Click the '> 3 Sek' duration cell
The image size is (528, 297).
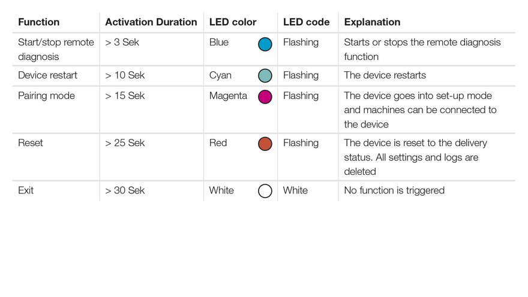coord(122,43)
